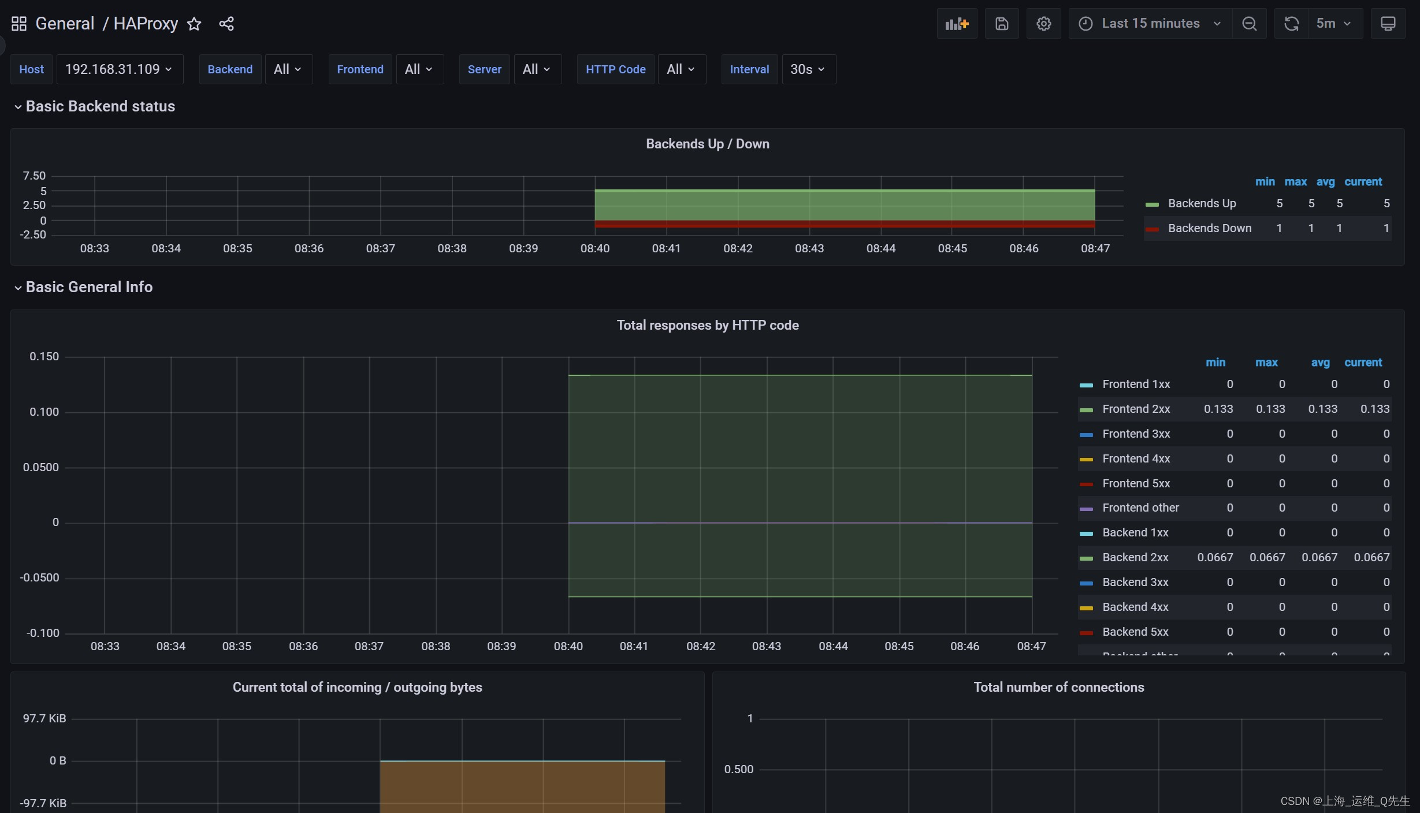
Task: Sort HTTP code legend by max
Action: (x=1266, y=362)
